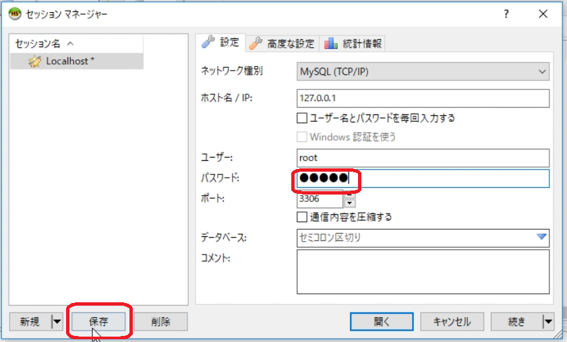The height and width of the screenshot is (342, 567).
Task: Click the Localhost session star icon
Action: 34,61
